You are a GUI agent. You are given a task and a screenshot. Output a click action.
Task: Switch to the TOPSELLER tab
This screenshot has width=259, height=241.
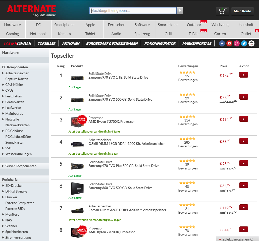coord(46,43)
